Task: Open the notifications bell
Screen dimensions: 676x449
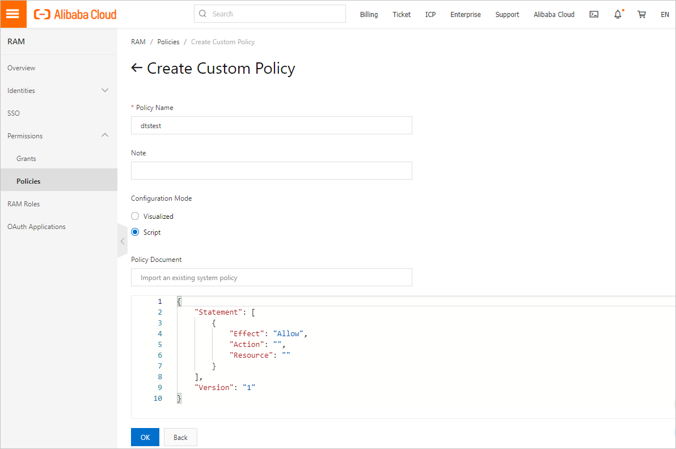Action: click(618, 14)
